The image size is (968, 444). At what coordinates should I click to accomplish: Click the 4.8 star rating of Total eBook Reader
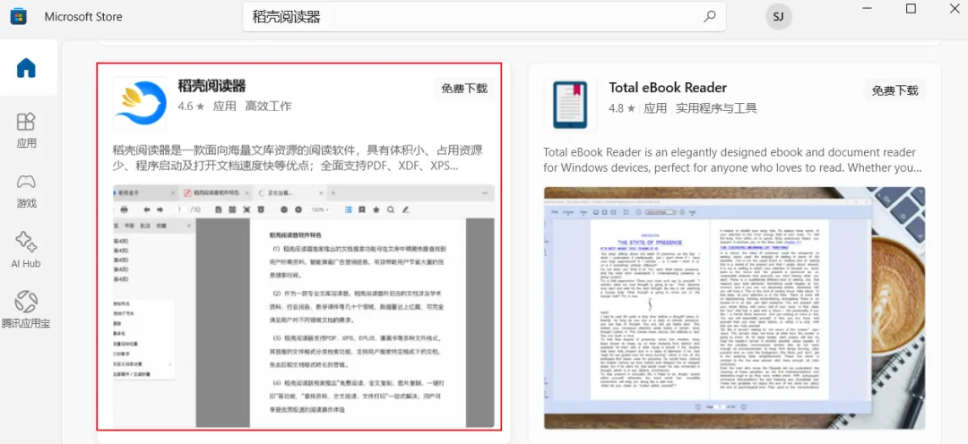[622, 108]
